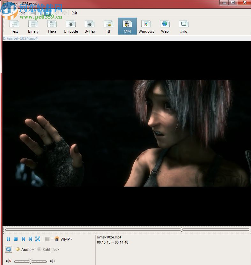The image size is (251, 265).
Task: Jump to the previous track
Action: (23, 239)
